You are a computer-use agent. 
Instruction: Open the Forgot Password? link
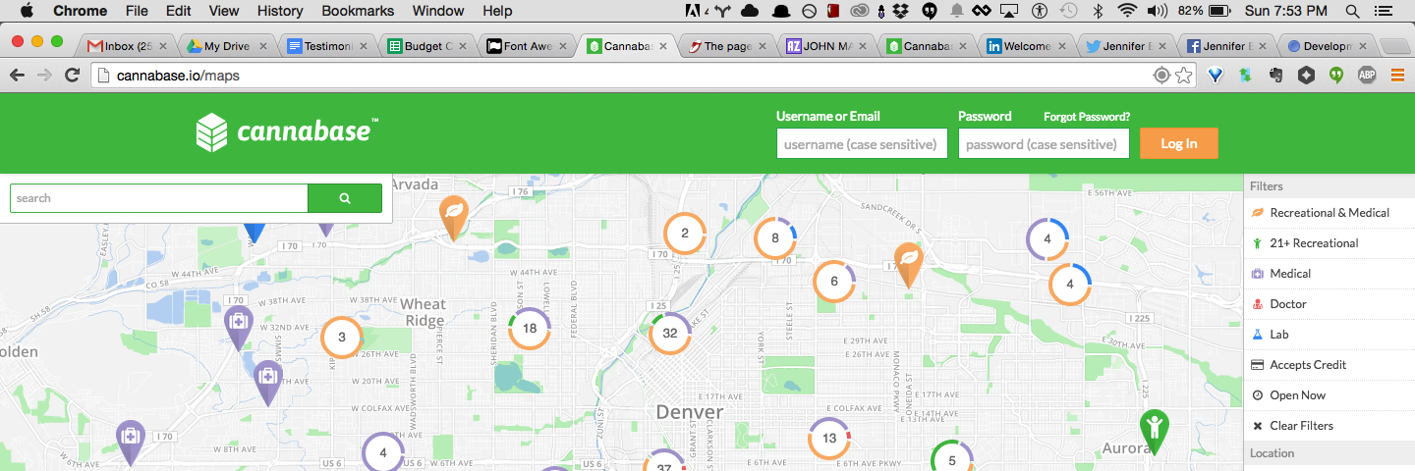pyautogui.click(x=1087, y=117)
